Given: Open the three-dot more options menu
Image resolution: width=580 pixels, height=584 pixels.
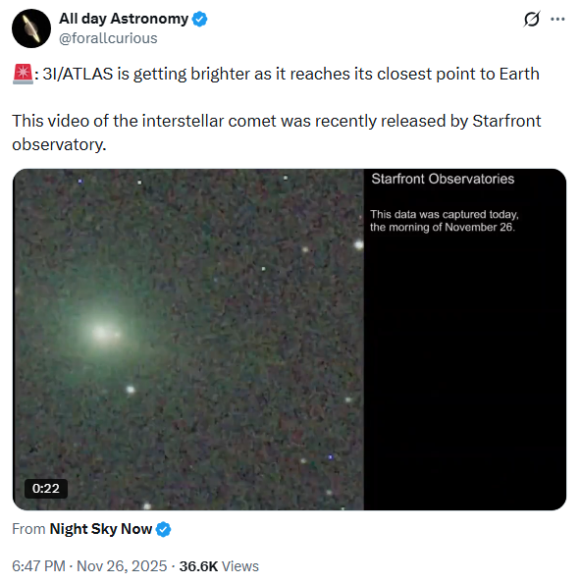Looking at the screenshot, I should click(557, 19).
